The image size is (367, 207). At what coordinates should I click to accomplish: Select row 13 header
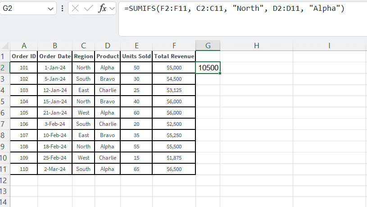[x=5, y=191]
